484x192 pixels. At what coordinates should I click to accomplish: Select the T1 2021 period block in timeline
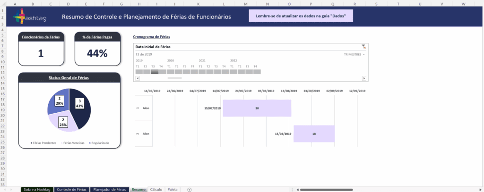tap(202, 72)
